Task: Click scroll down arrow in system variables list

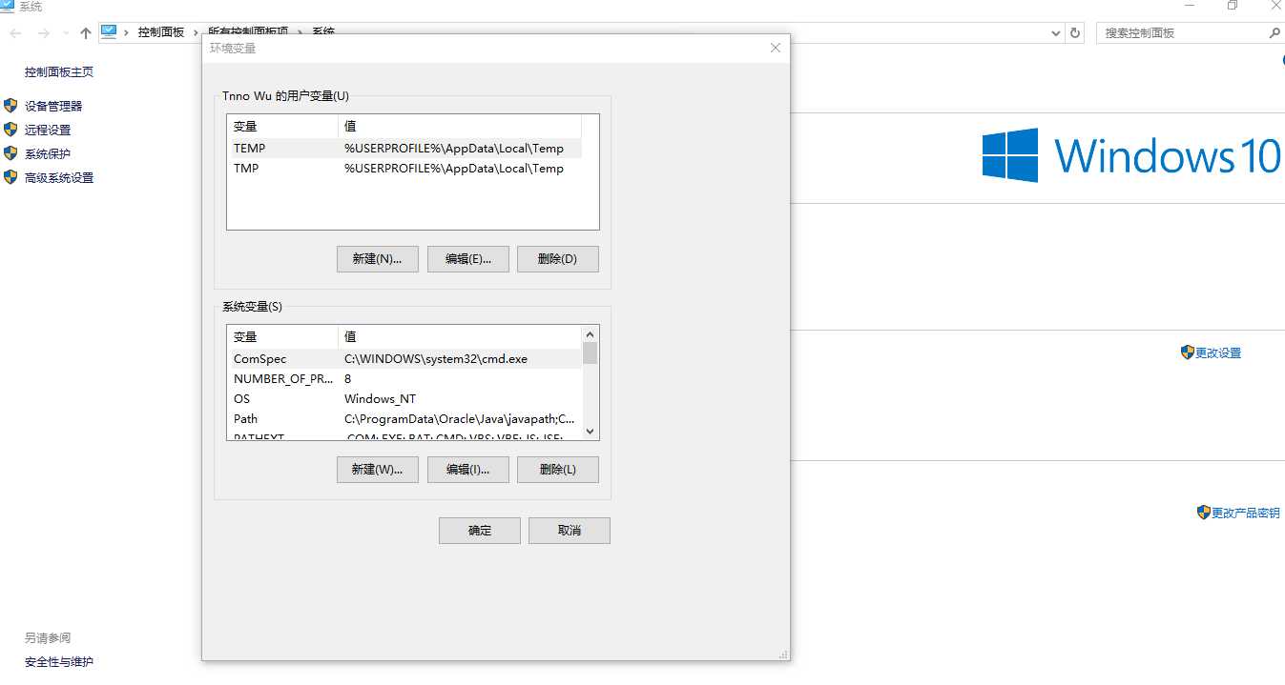Action: [590, 432]
